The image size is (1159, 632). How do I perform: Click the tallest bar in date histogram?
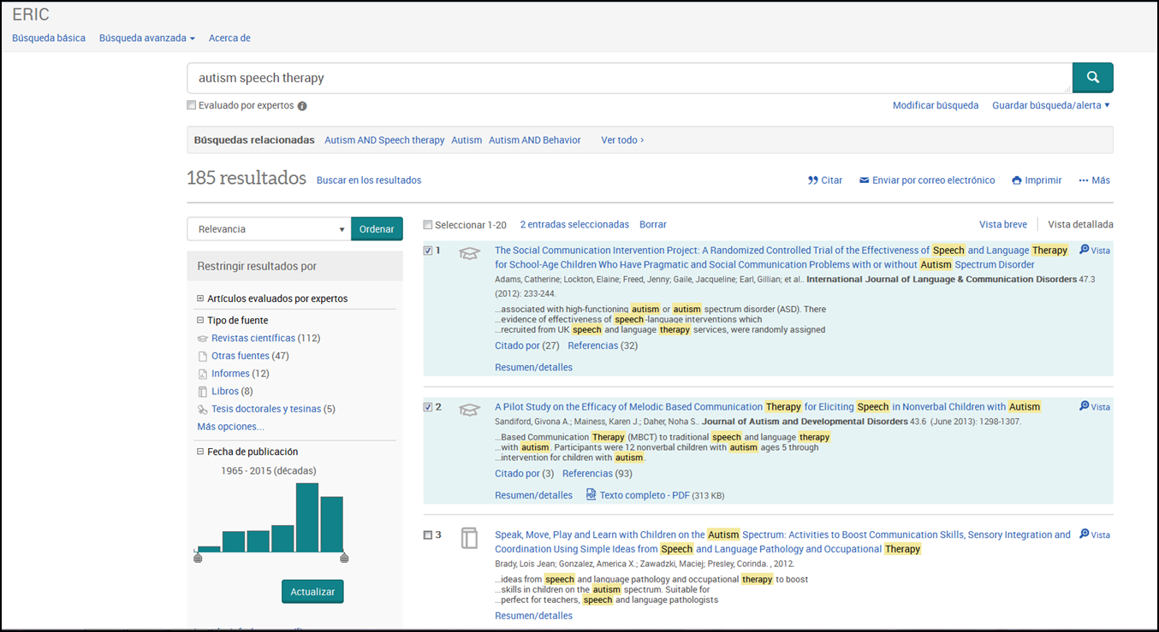pos(307,517)
